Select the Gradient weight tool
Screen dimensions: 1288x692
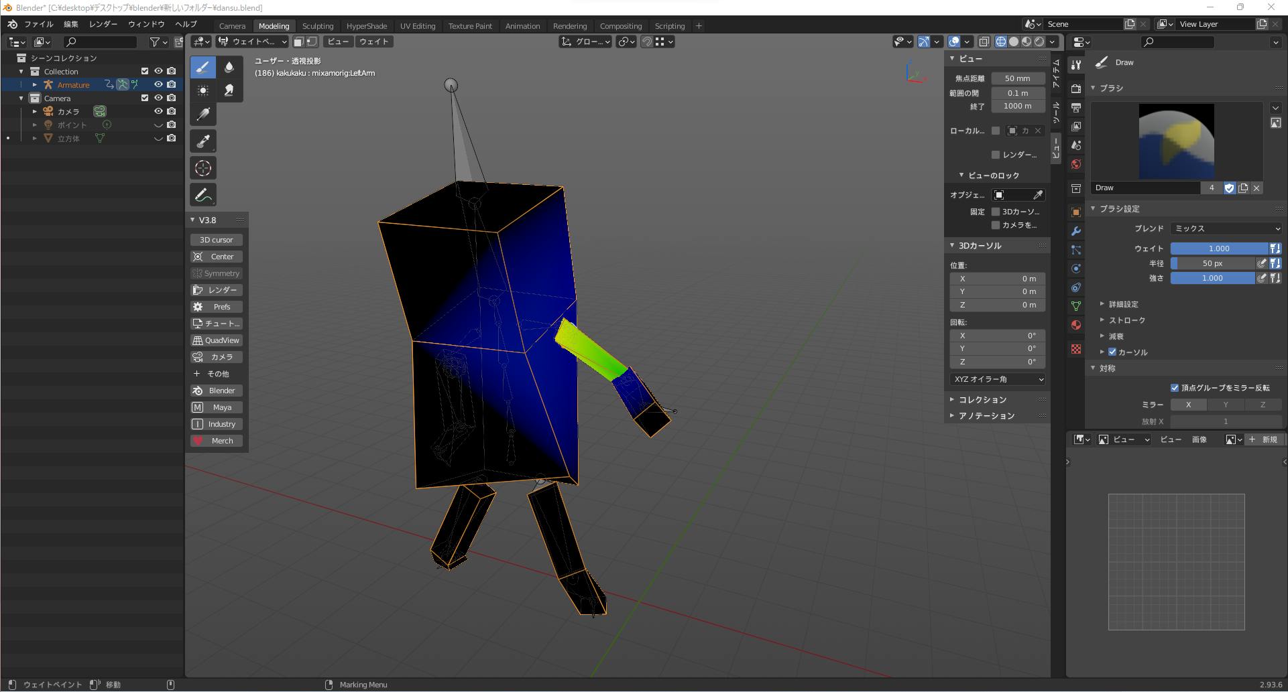click(x=203, y=114)
